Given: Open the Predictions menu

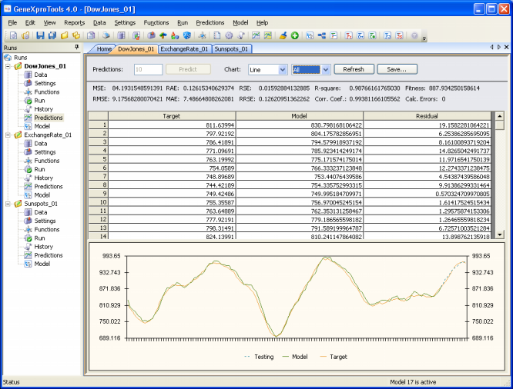Looking at the screenshot, I should (x=210, y=23).
